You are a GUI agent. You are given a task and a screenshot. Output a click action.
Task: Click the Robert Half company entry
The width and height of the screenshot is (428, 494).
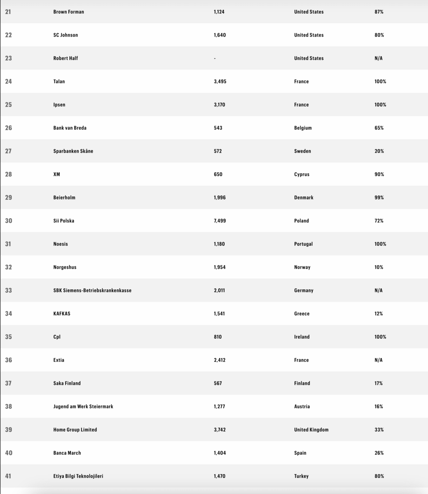66,58
